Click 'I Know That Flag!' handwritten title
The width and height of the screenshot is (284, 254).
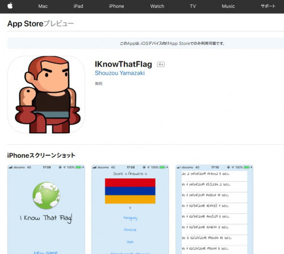(46, 218)
